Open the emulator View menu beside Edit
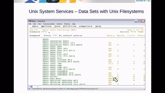The height and width of the screenshot is (93, 165). coord(39,24)
